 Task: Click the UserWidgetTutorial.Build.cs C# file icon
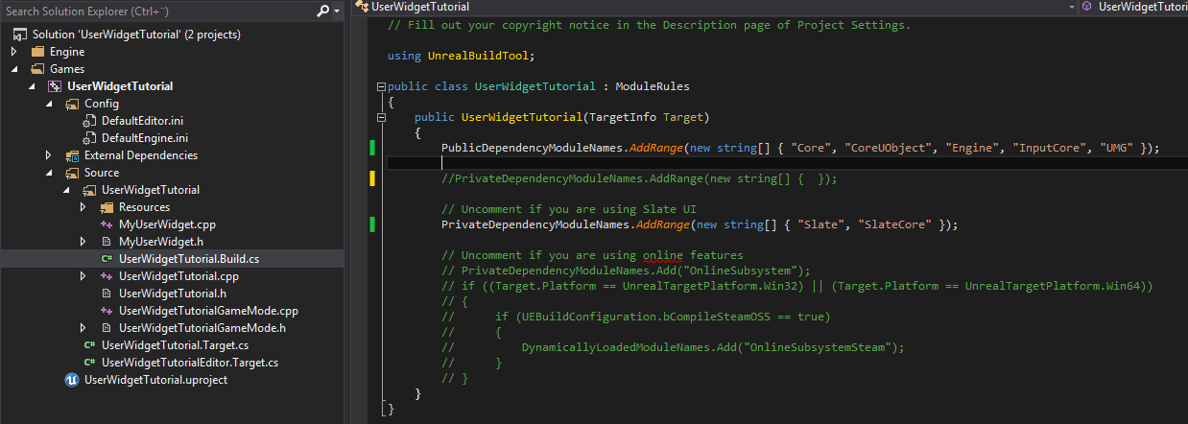click(107, 259)
